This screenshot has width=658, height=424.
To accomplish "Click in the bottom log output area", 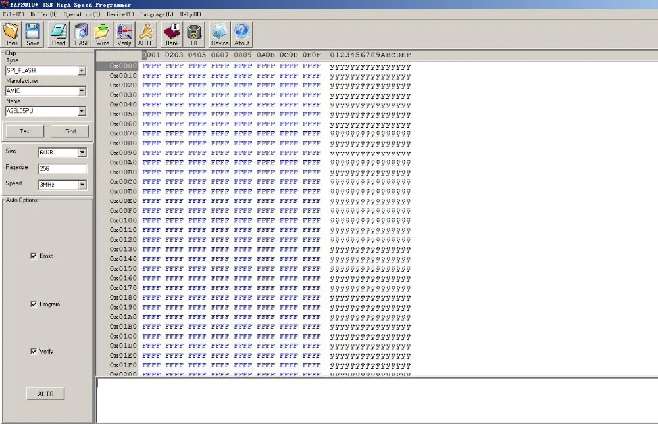I will (377, 400).
